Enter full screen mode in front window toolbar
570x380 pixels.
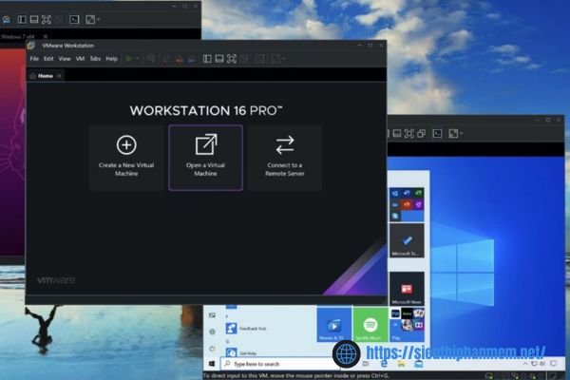(232, 59)
